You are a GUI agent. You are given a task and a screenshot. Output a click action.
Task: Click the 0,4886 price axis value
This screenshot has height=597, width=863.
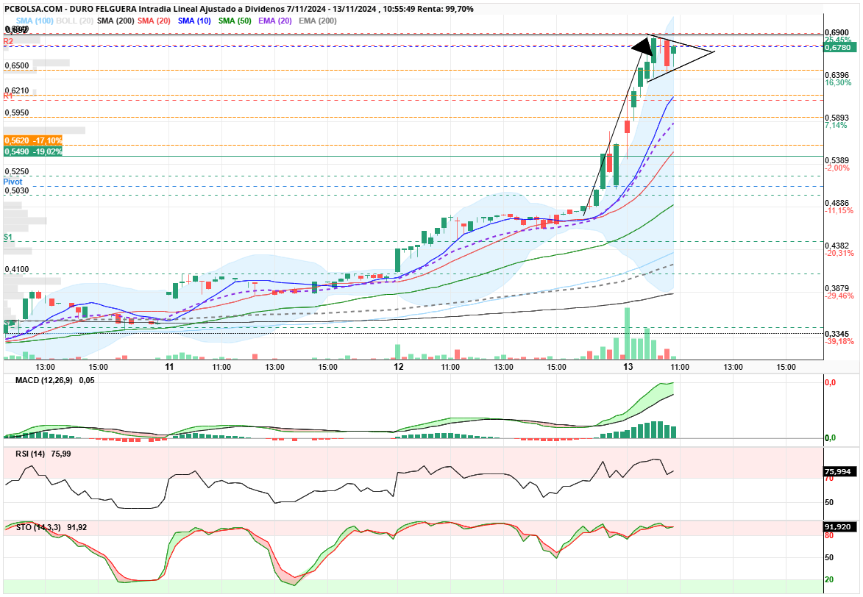(x=837, y=203)
